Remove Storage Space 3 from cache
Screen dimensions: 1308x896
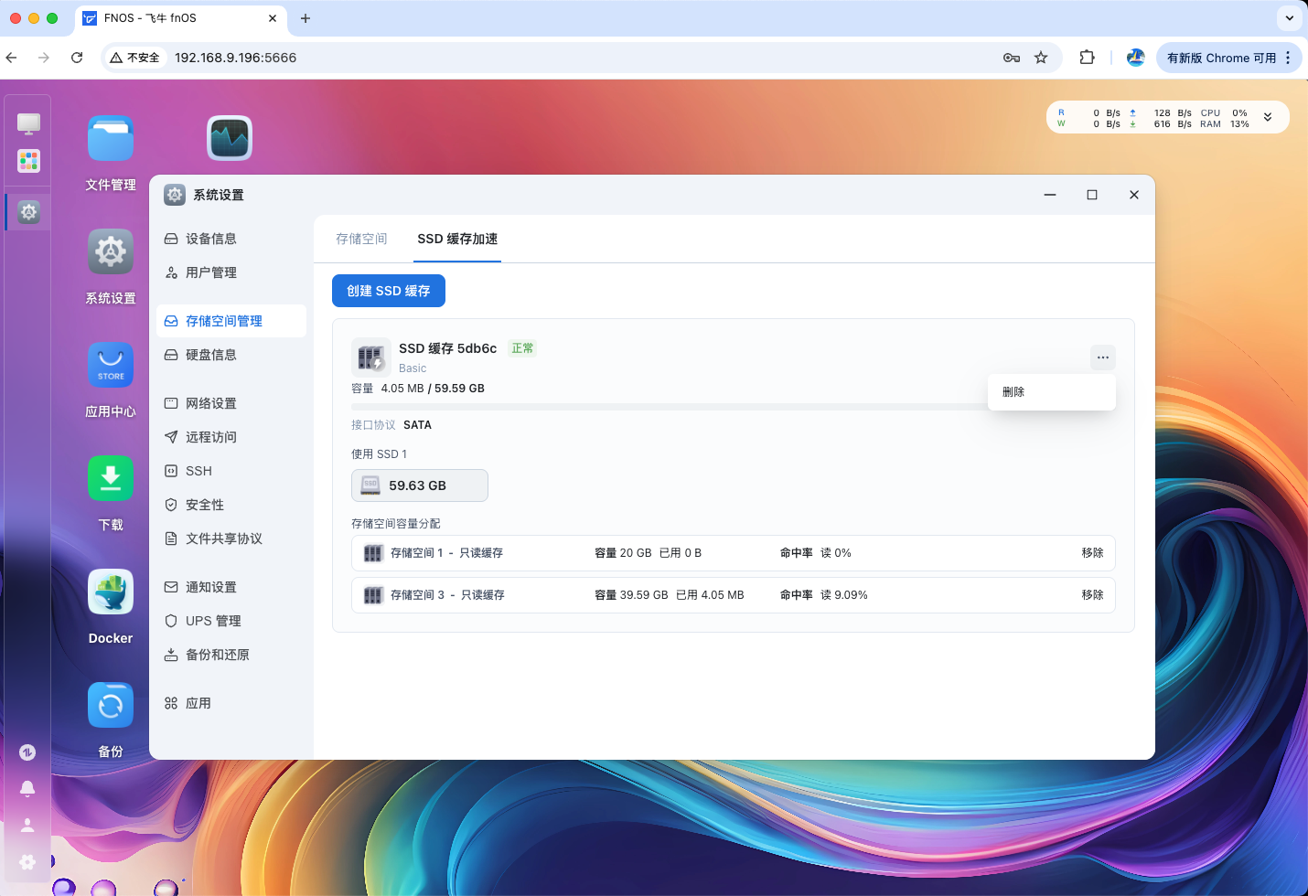point(1092,595)
